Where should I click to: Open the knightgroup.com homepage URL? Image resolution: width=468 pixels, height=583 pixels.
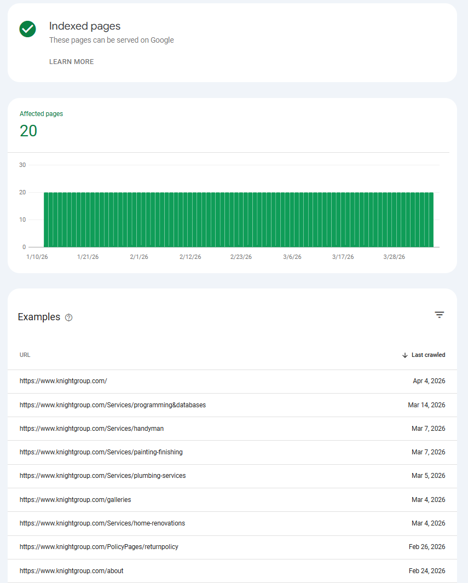(63, 380)
